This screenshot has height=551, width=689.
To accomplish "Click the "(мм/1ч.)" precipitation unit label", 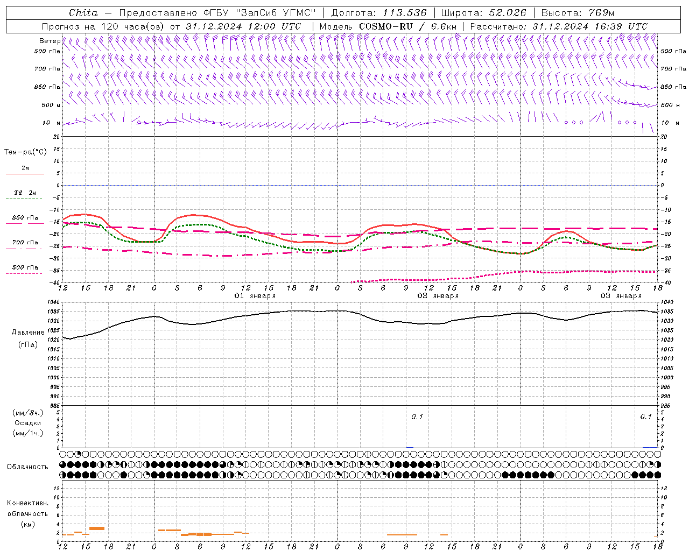I will (x=28, y=433).
